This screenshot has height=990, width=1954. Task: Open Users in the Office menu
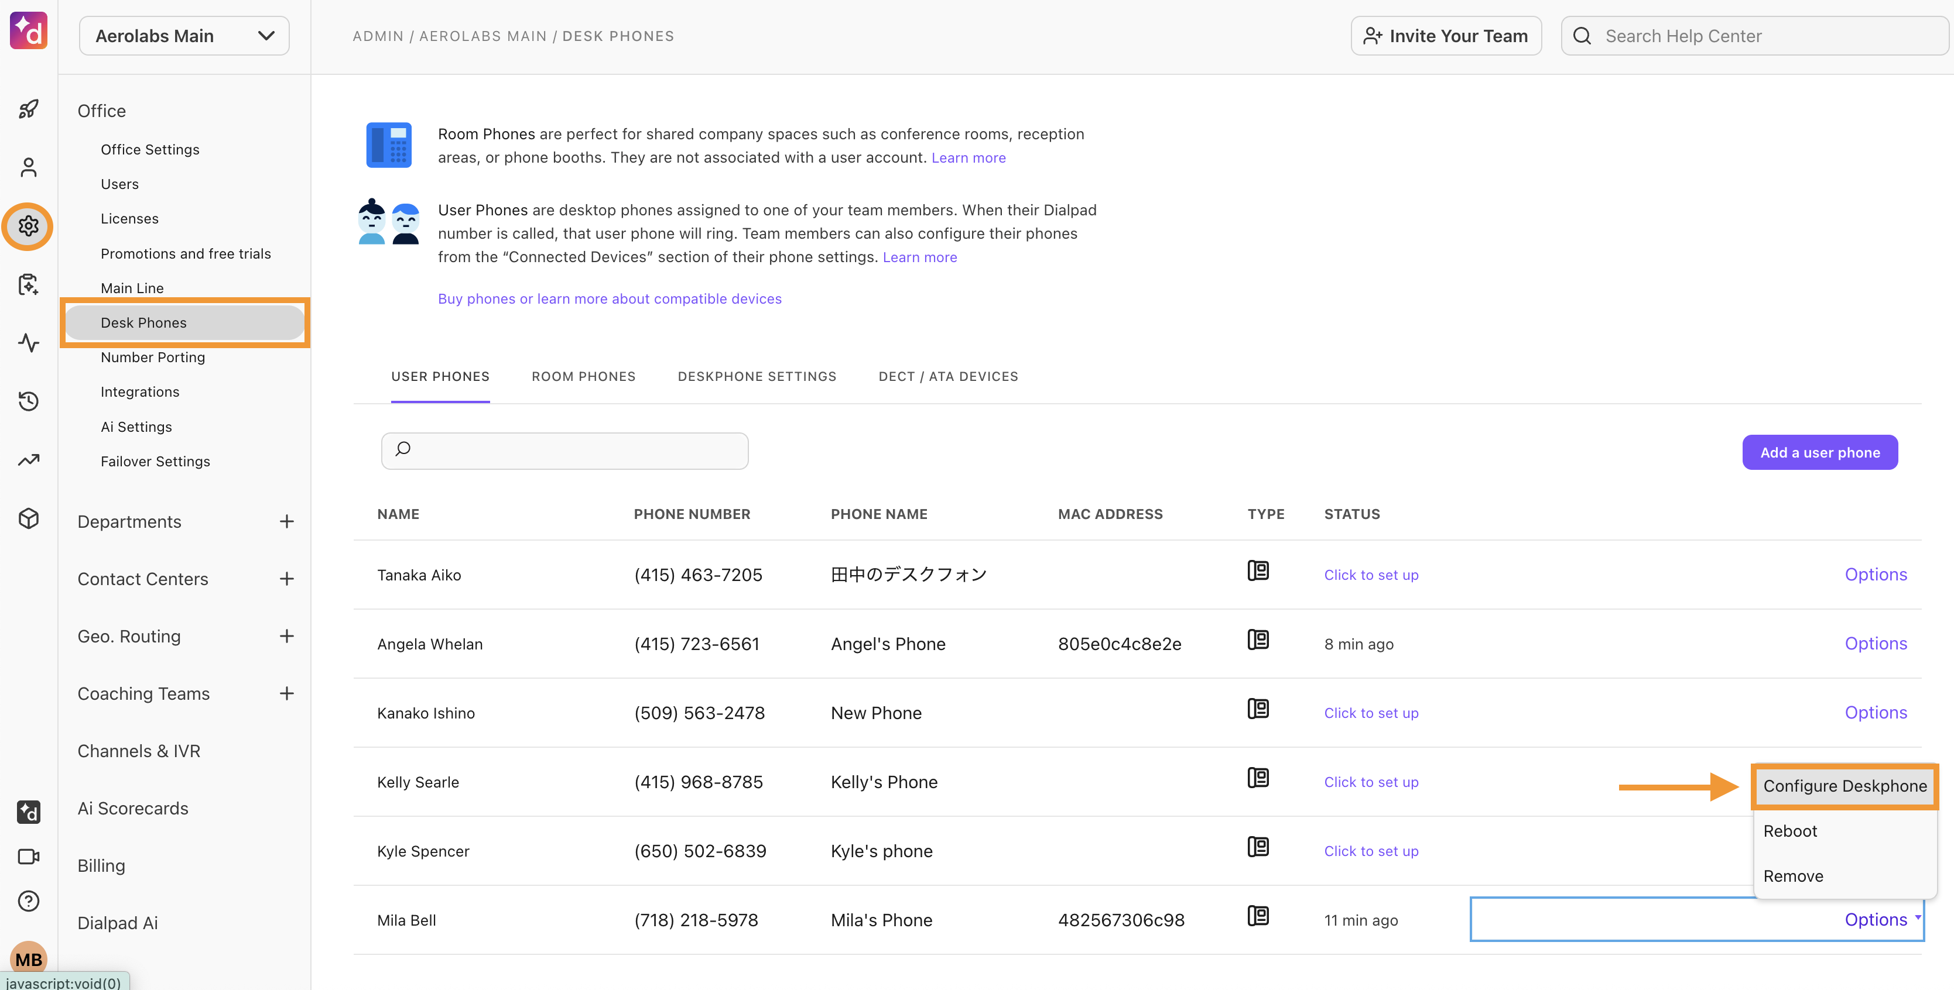[119, 184]
